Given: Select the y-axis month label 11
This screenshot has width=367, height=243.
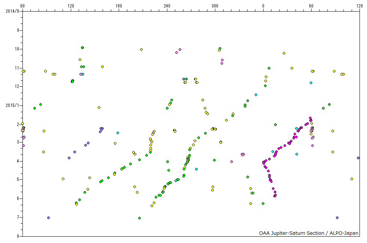Looking at the screenshot, I should (17, 68).
